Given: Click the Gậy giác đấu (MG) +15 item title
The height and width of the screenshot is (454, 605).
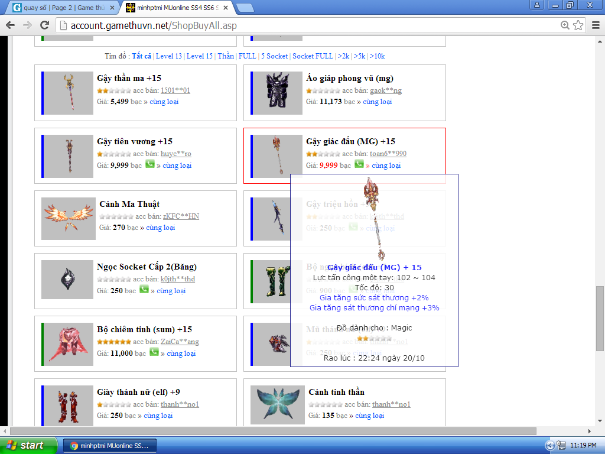Looking at the screenshot, I should click(x=351, y=141).
